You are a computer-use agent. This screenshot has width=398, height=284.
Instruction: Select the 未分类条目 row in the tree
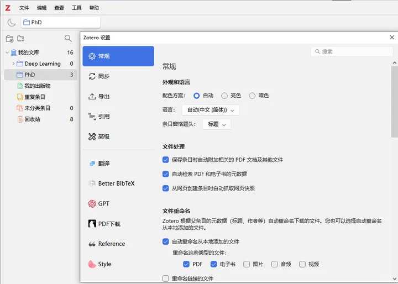coord(40,108)
